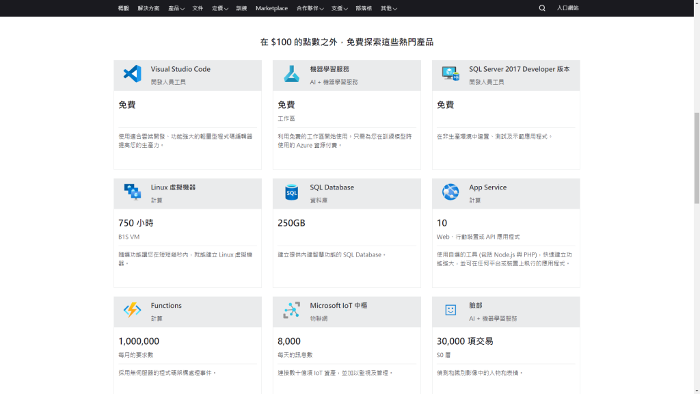Screen dimensions: 700x394
Task: Go to the 入口網站 portal link
Action: [x=567, y=8]
